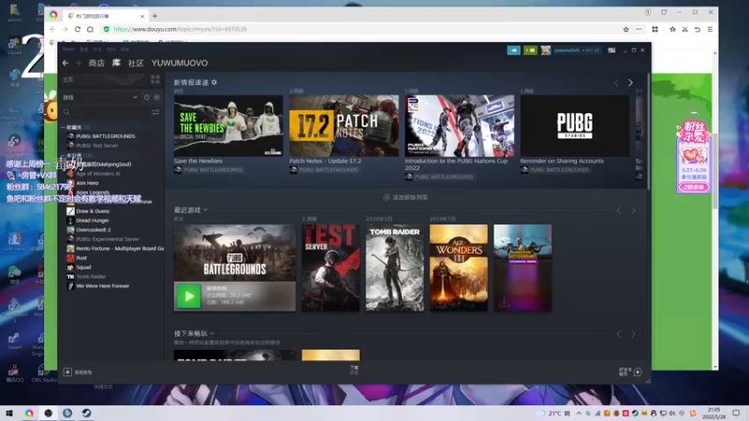Open the Tomb Raider game cover

pos(394,268)
